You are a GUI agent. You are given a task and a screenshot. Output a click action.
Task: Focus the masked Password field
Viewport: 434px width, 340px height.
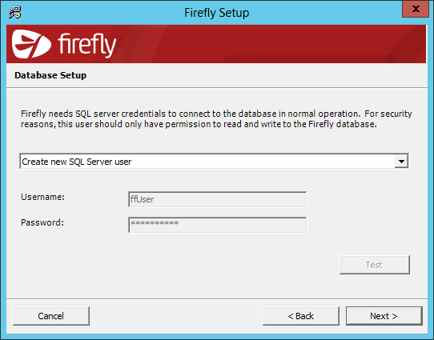coord(217,225)
